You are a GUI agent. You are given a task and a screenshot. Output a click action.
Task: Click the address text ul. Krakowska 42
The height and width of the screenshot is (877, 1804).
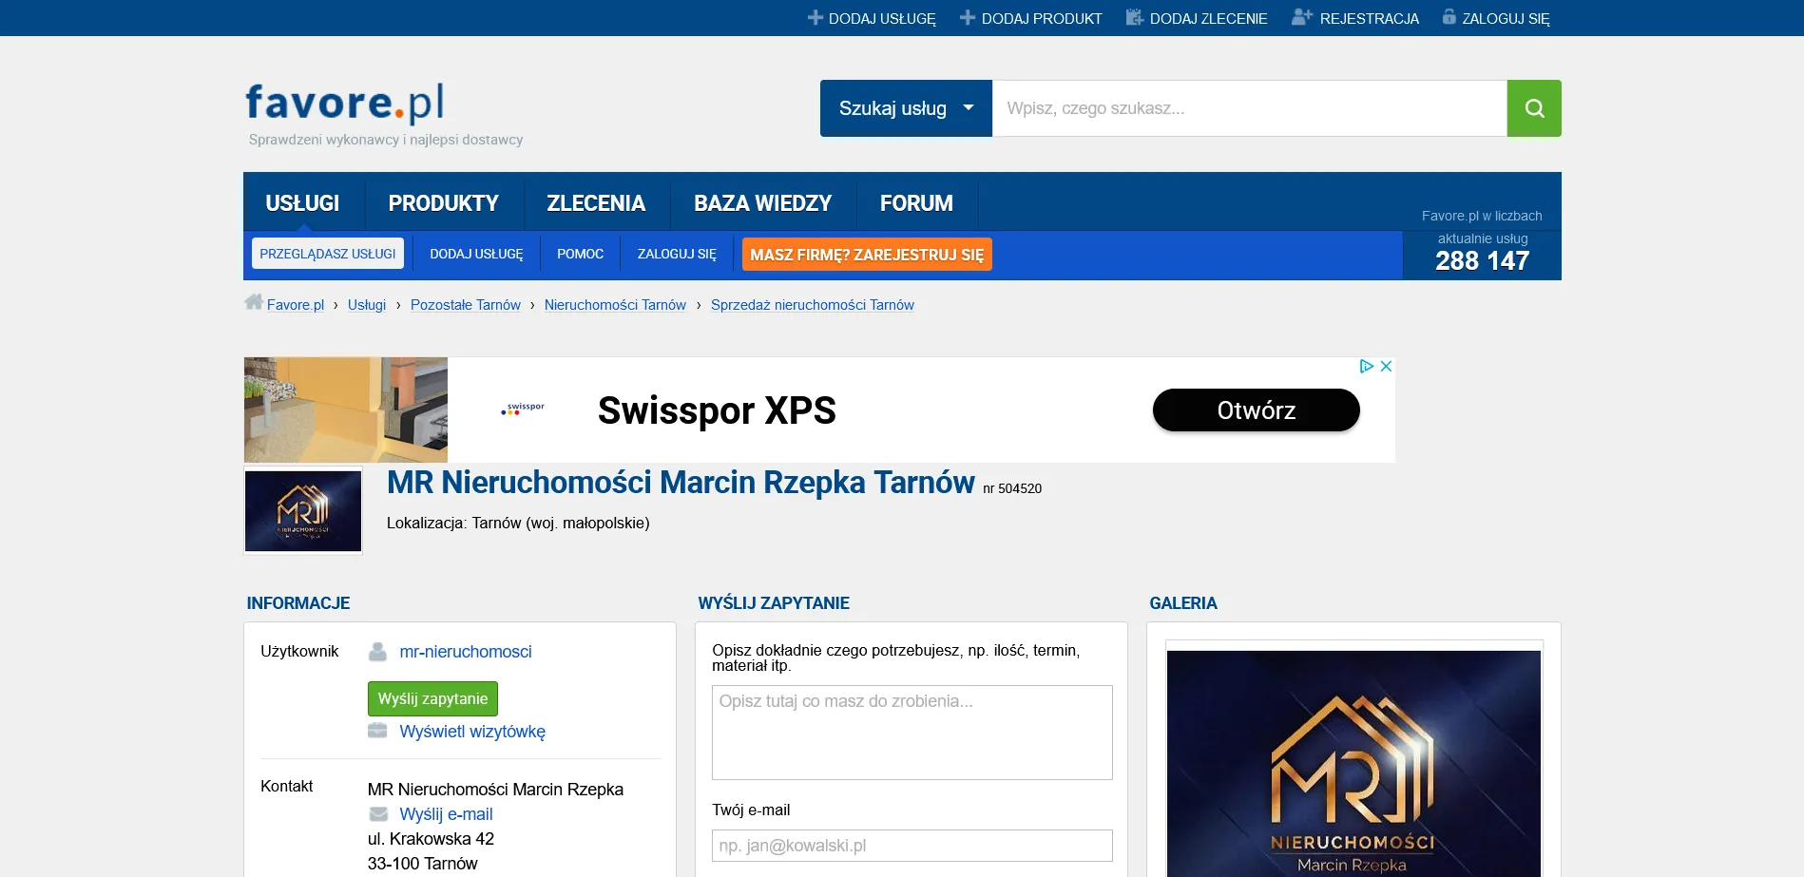pyautogui.click(x=431, y=839)
